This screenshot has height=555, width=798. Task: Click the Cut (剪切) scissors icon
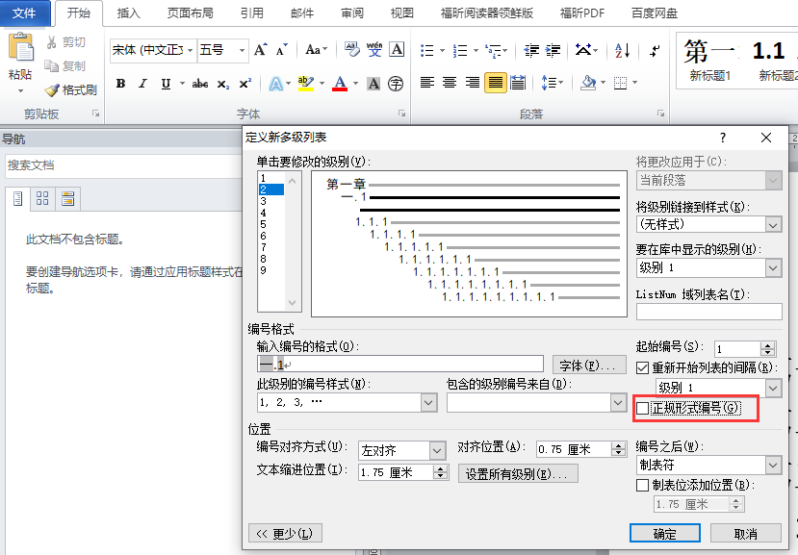[x=51, y=42]
